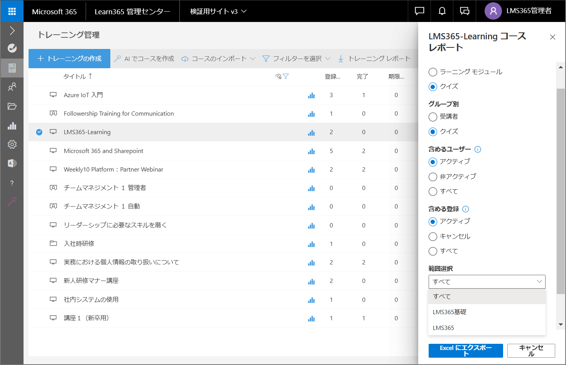
Task: Select 受講者 under グループ別
Action: [433, 117]
